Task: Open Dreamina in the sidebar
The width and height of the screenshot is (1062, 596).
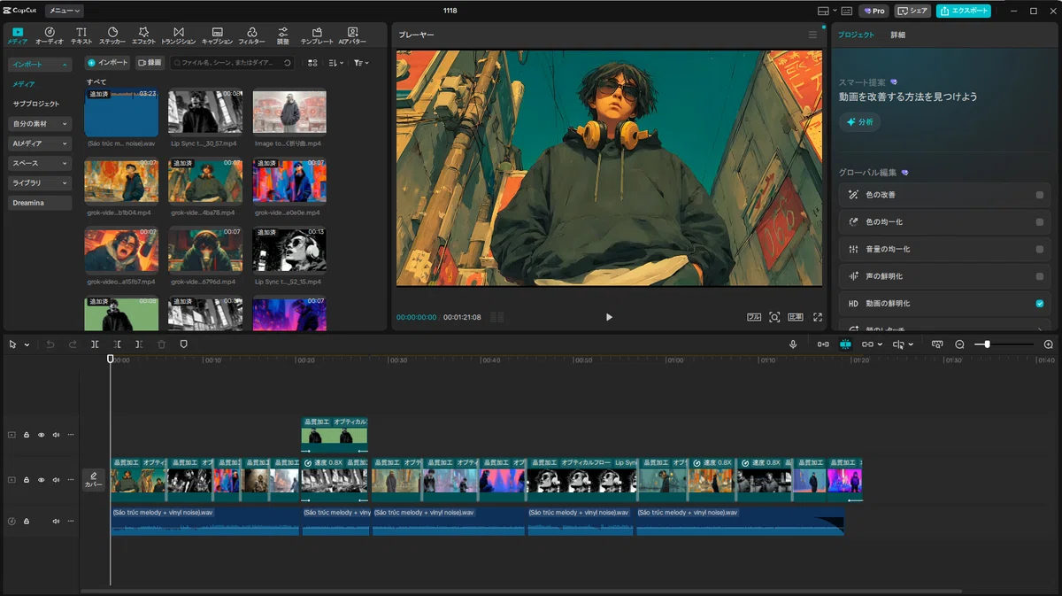Action: (40, 203)
